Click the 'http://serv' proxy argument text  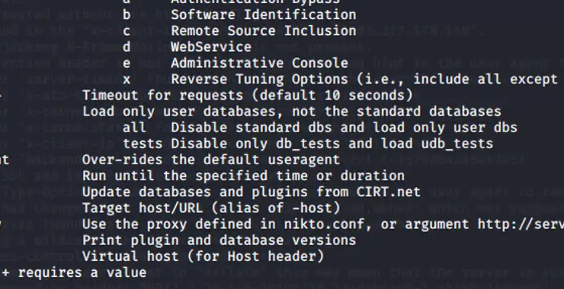521,224
